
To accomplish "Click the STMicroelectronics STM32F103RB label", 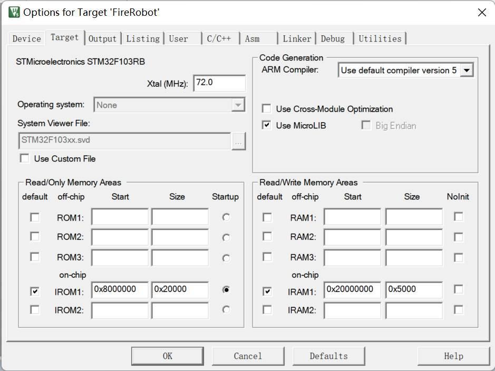I will 80,62.
